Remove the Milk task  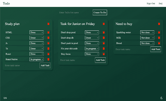click(159, 38)
